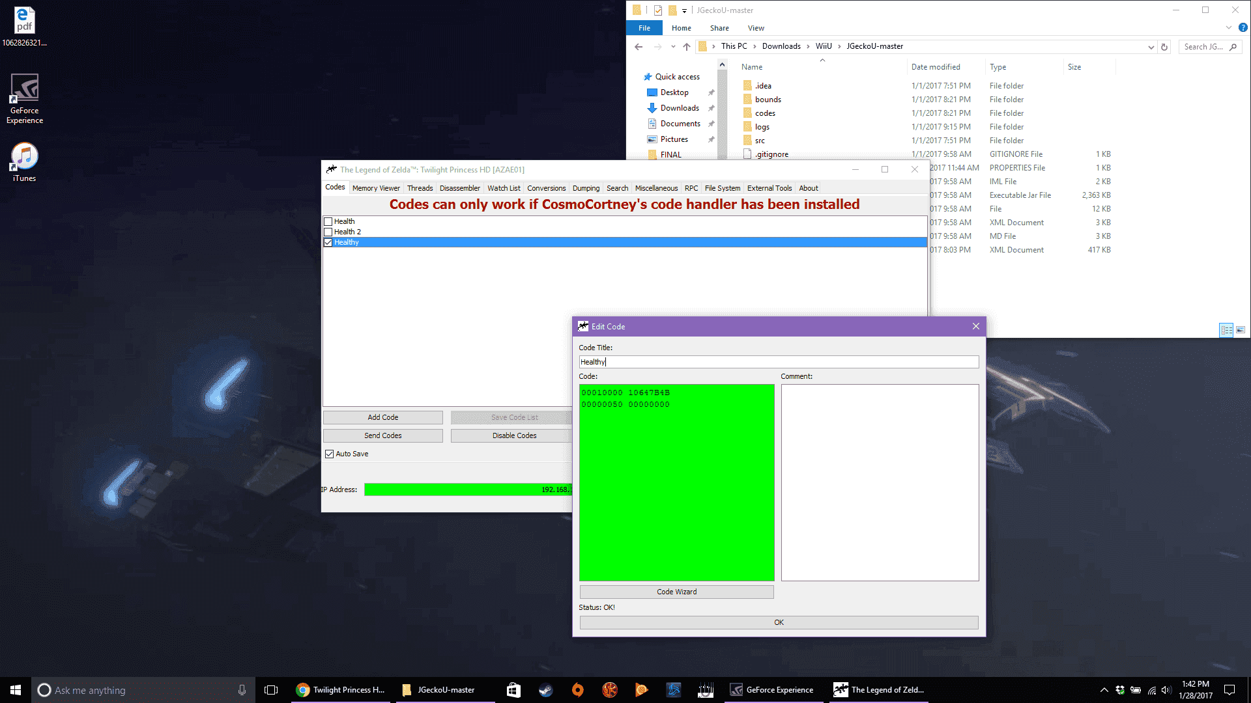Open the iTunes desktop shortcut
The height and width of the screenshot is (703, 1251).
(25, 161)
